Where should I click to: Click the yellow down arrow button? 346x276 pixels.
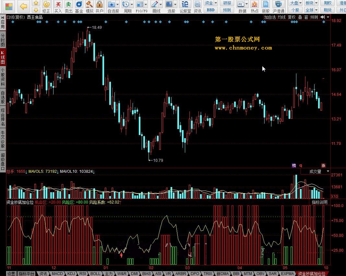click(36, 10)
